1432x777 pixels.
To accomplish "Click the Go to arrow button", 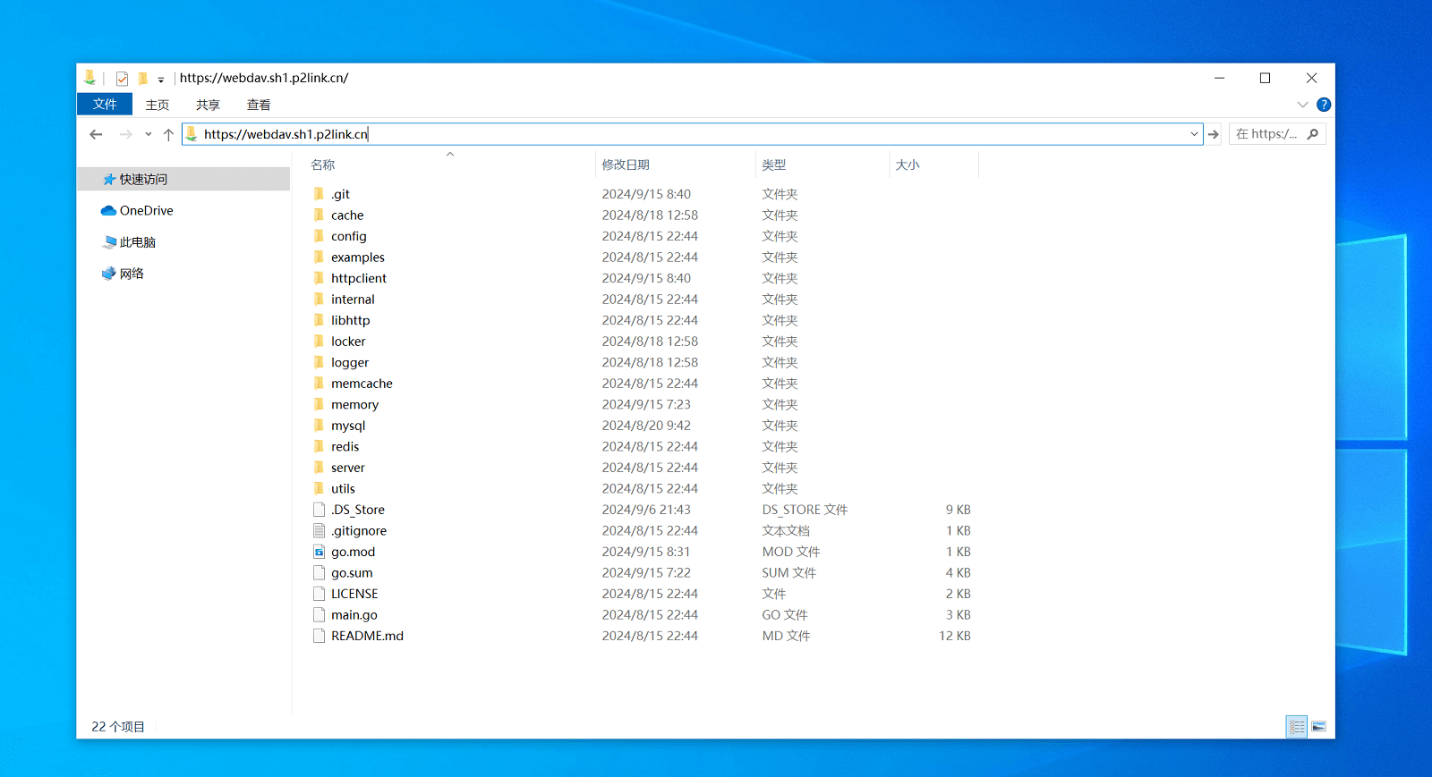I will click(x=1214, y=134).
